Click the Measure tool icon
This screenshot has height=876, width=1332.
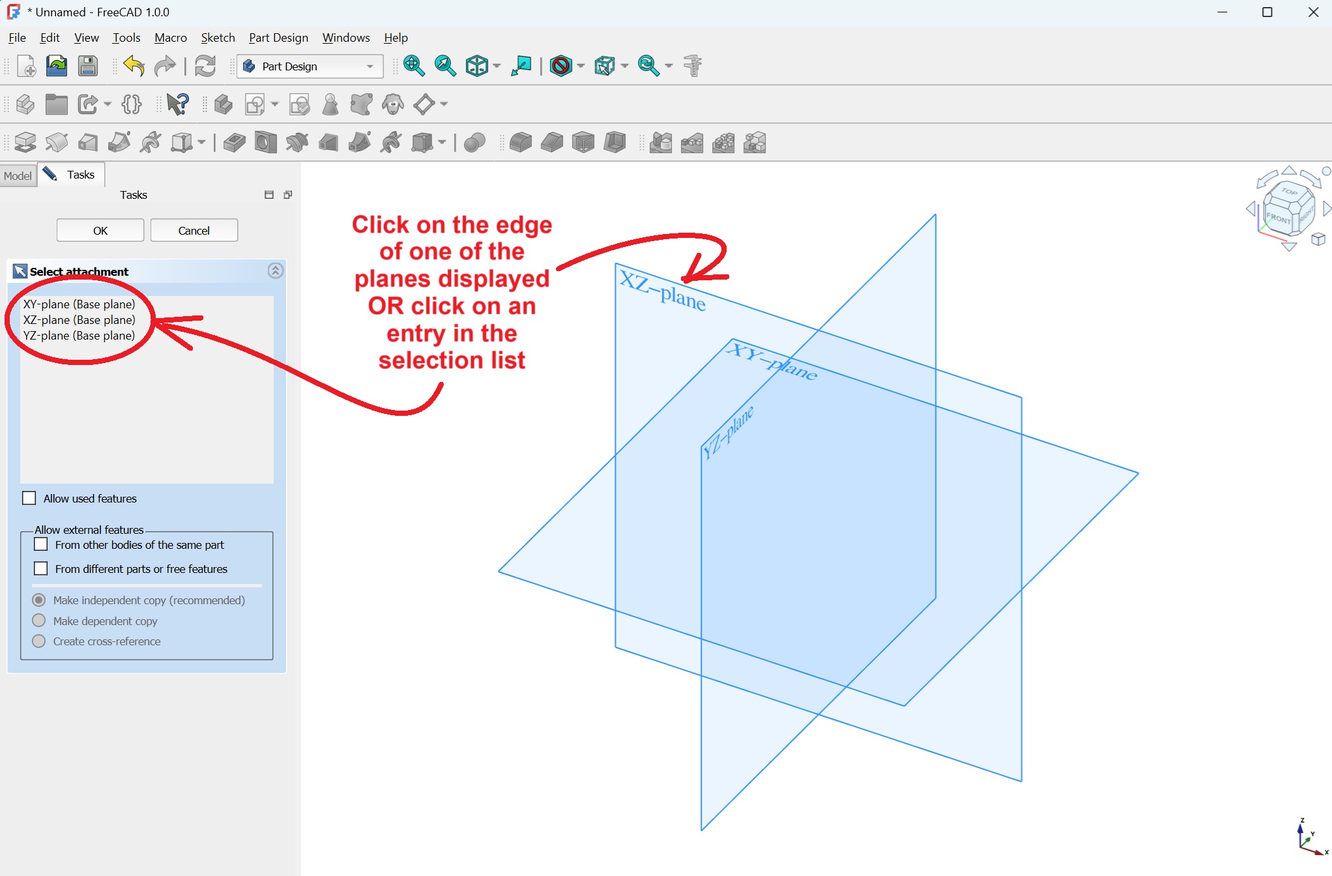point(693,66)
